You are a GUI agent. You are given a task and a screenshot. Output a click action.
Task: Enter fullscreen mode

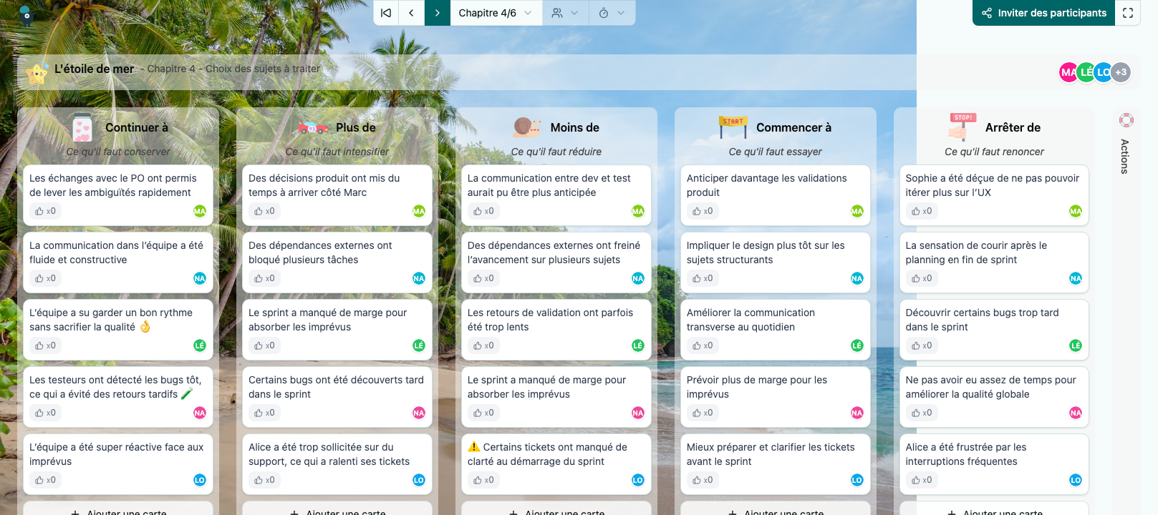coord(1127,13)
